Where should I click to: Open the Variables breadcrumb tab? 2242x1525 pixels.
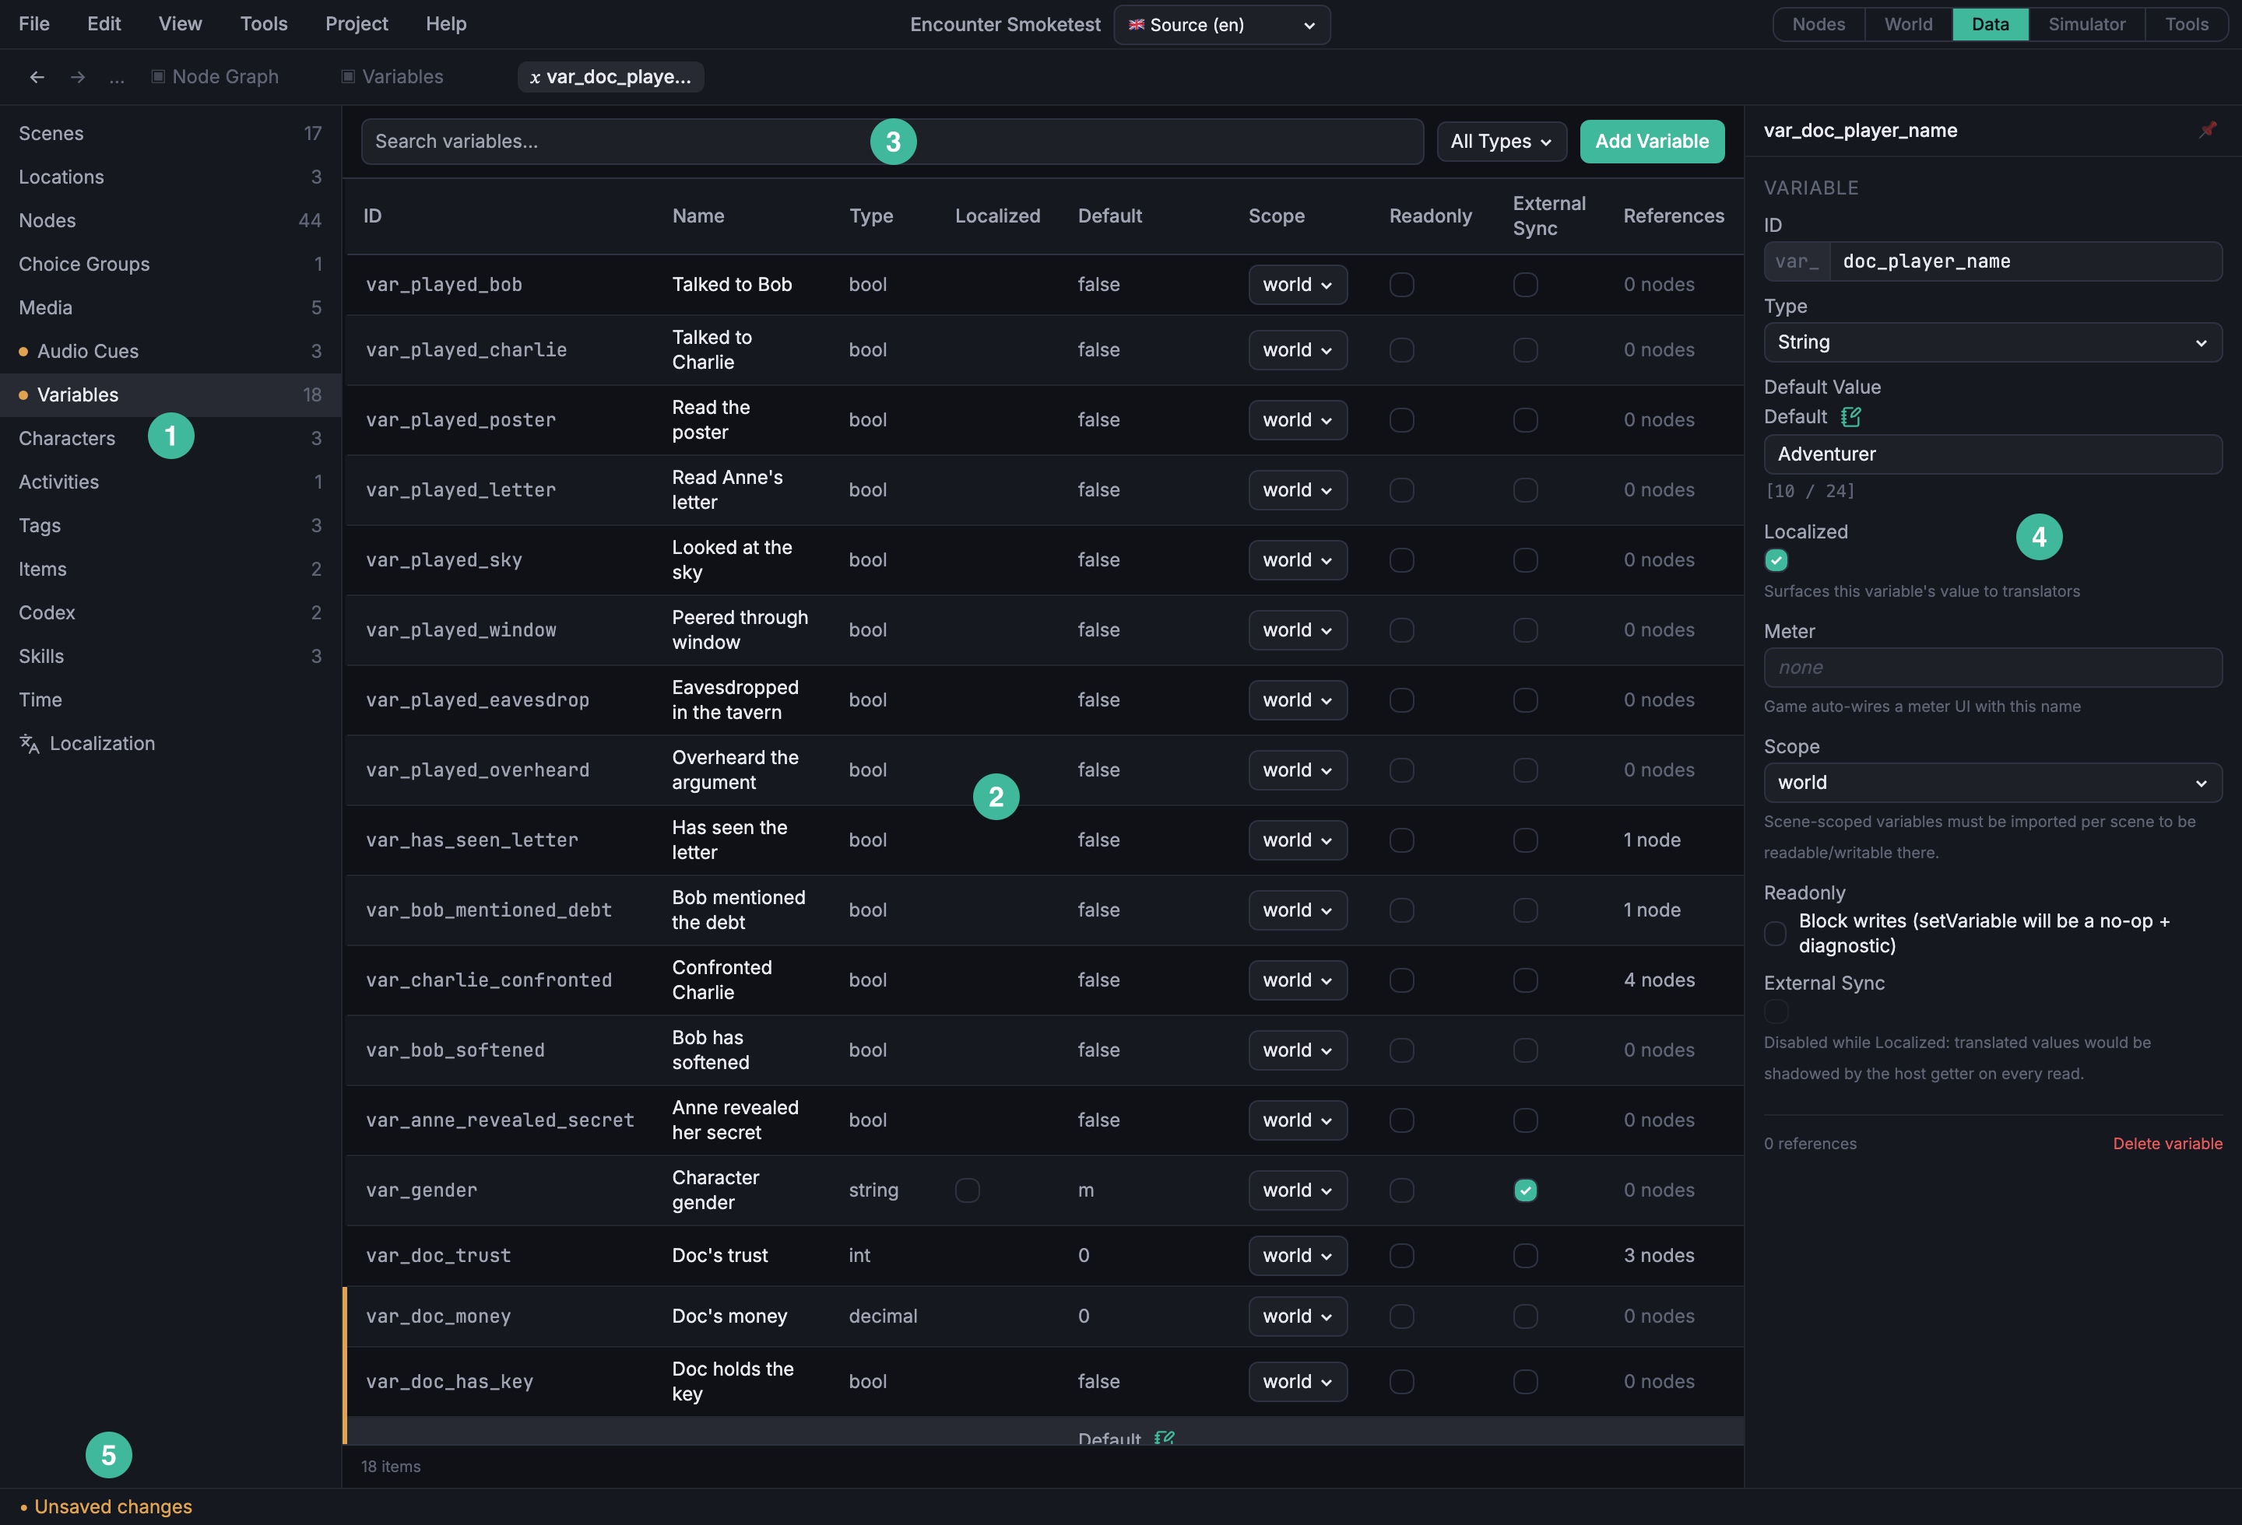tap(392, 77)
